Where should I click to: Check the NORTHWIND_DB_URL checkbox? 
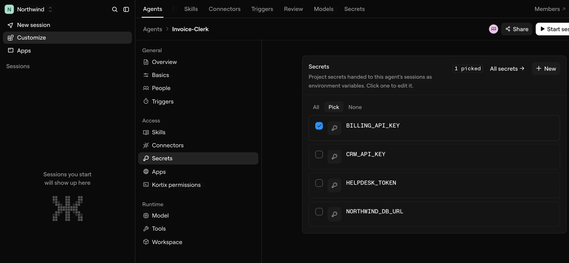(319, 212)
